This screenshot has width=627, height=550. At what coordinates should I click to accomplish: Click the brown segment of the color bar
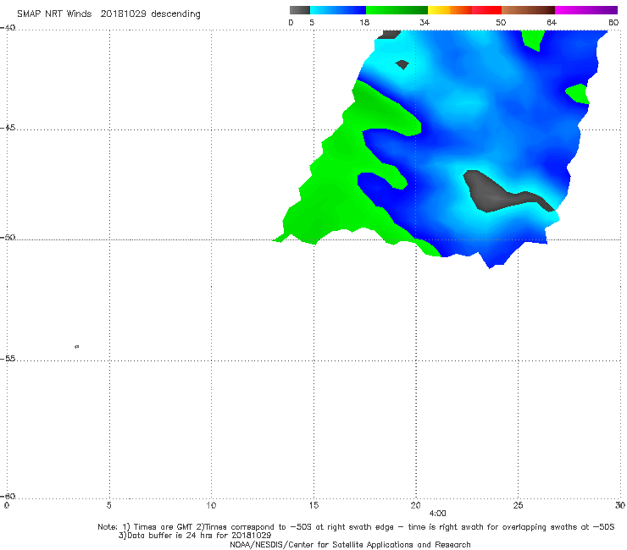(528, 10)
